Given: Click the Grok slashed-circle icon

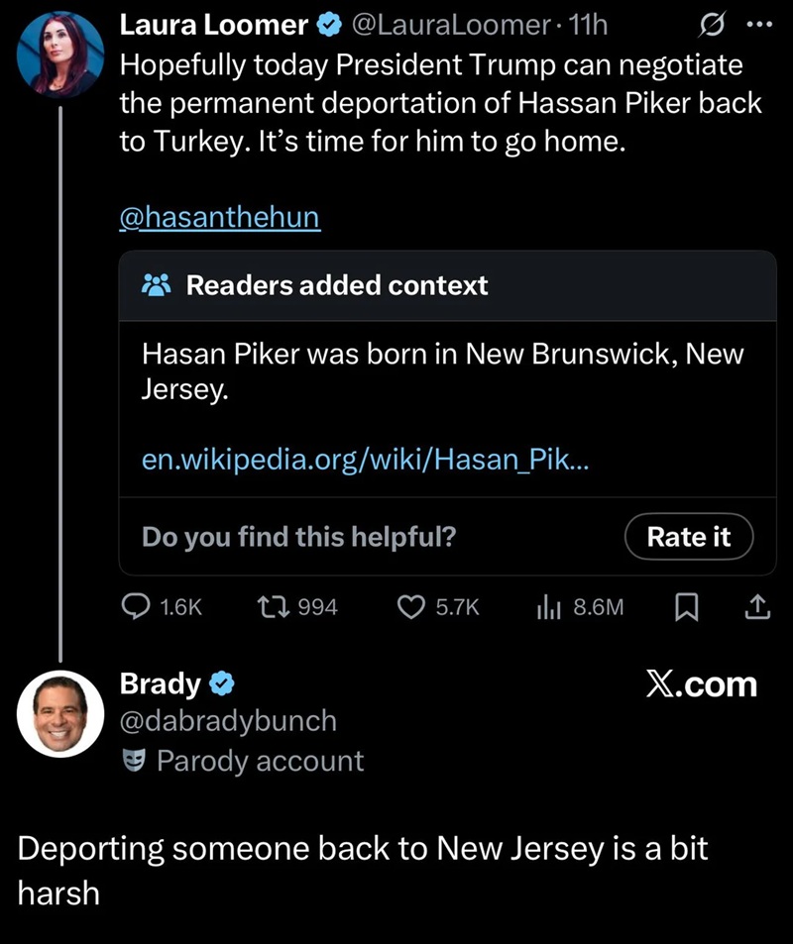Looking at the screenshot, I should (x=712, y=25).
